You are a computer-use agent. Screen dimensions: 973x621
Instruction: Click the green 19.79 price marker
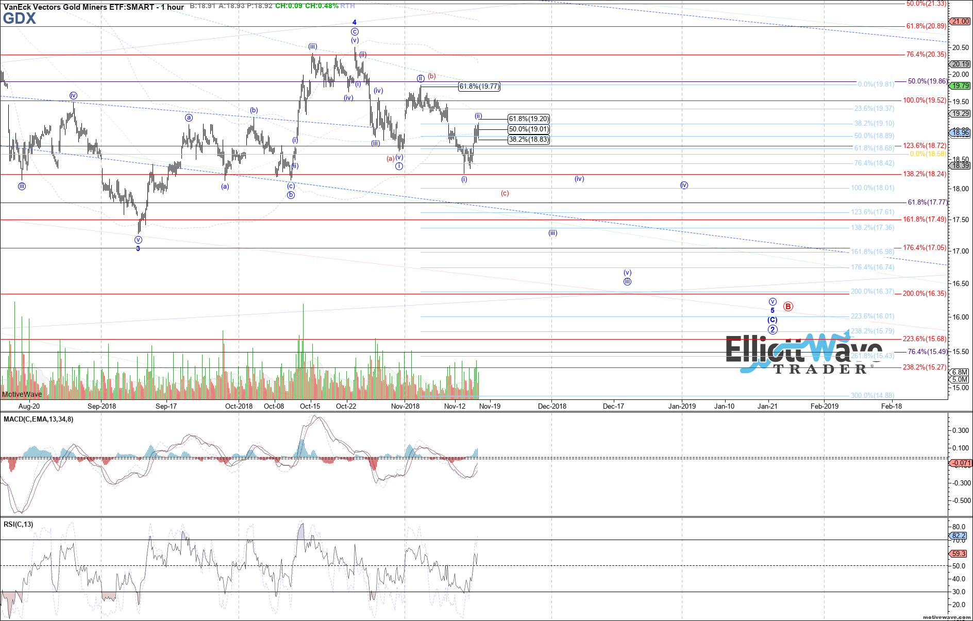click(x=961, y=86)
